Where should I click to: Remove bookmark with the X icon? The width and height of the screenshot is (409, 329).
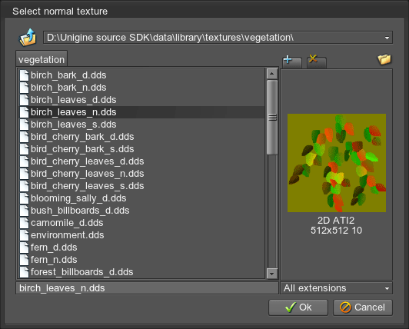click(x=317, y=61)
